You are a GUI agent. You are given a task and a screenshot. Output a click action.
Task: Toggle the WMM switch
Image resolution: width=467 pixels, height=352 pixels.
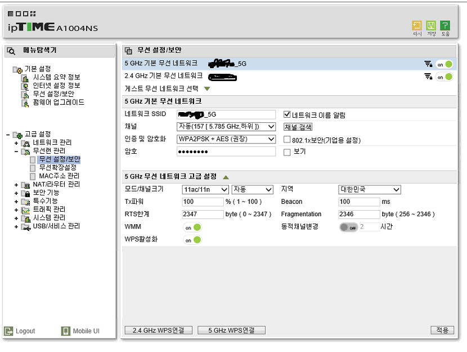tap(192, 228)
